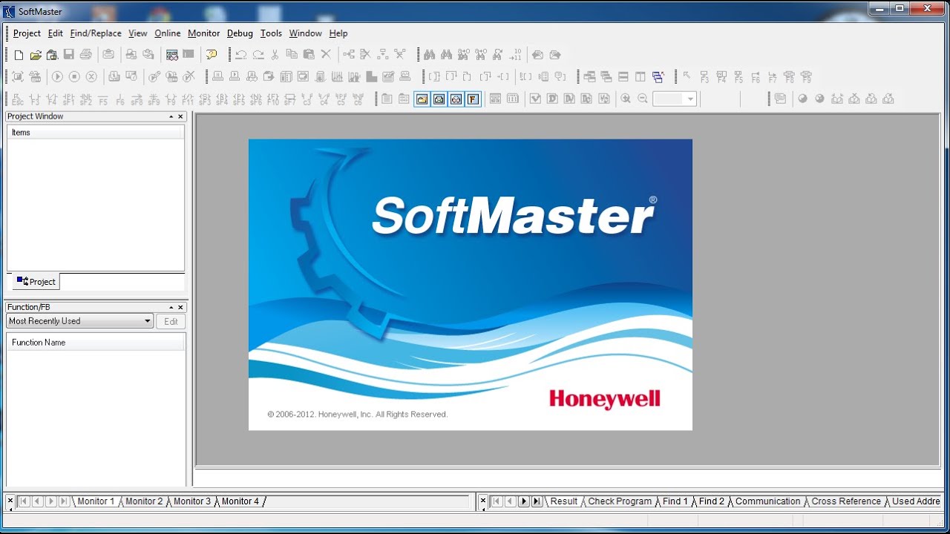
Task: Click the speech-bubble help icon
Action: point(212,54)
